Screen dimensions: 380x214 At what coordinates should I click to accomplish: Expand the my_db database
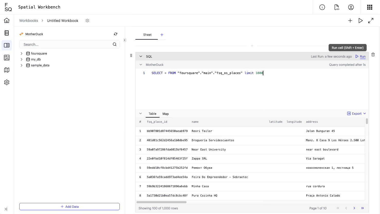[x=22, y=59]
